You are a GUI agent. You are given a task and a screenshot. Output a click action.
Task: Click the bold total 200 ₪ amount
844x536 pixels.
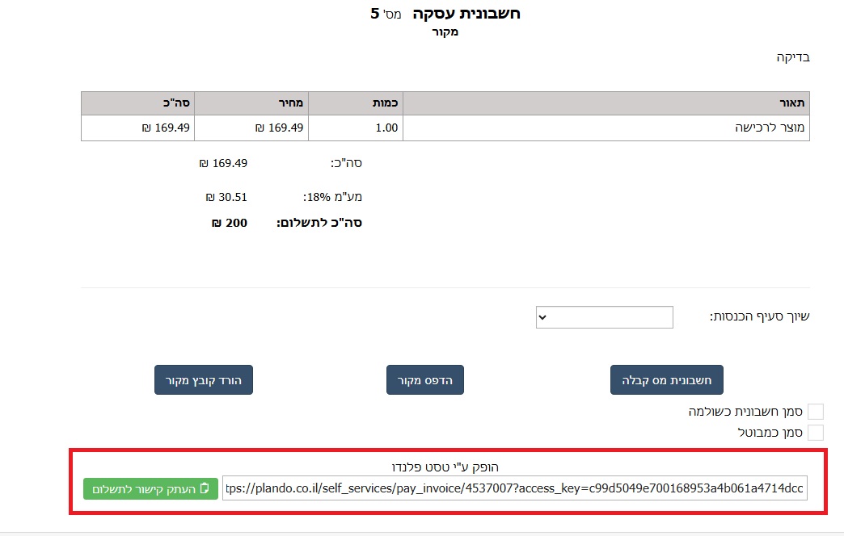click(x=229, y=223)
